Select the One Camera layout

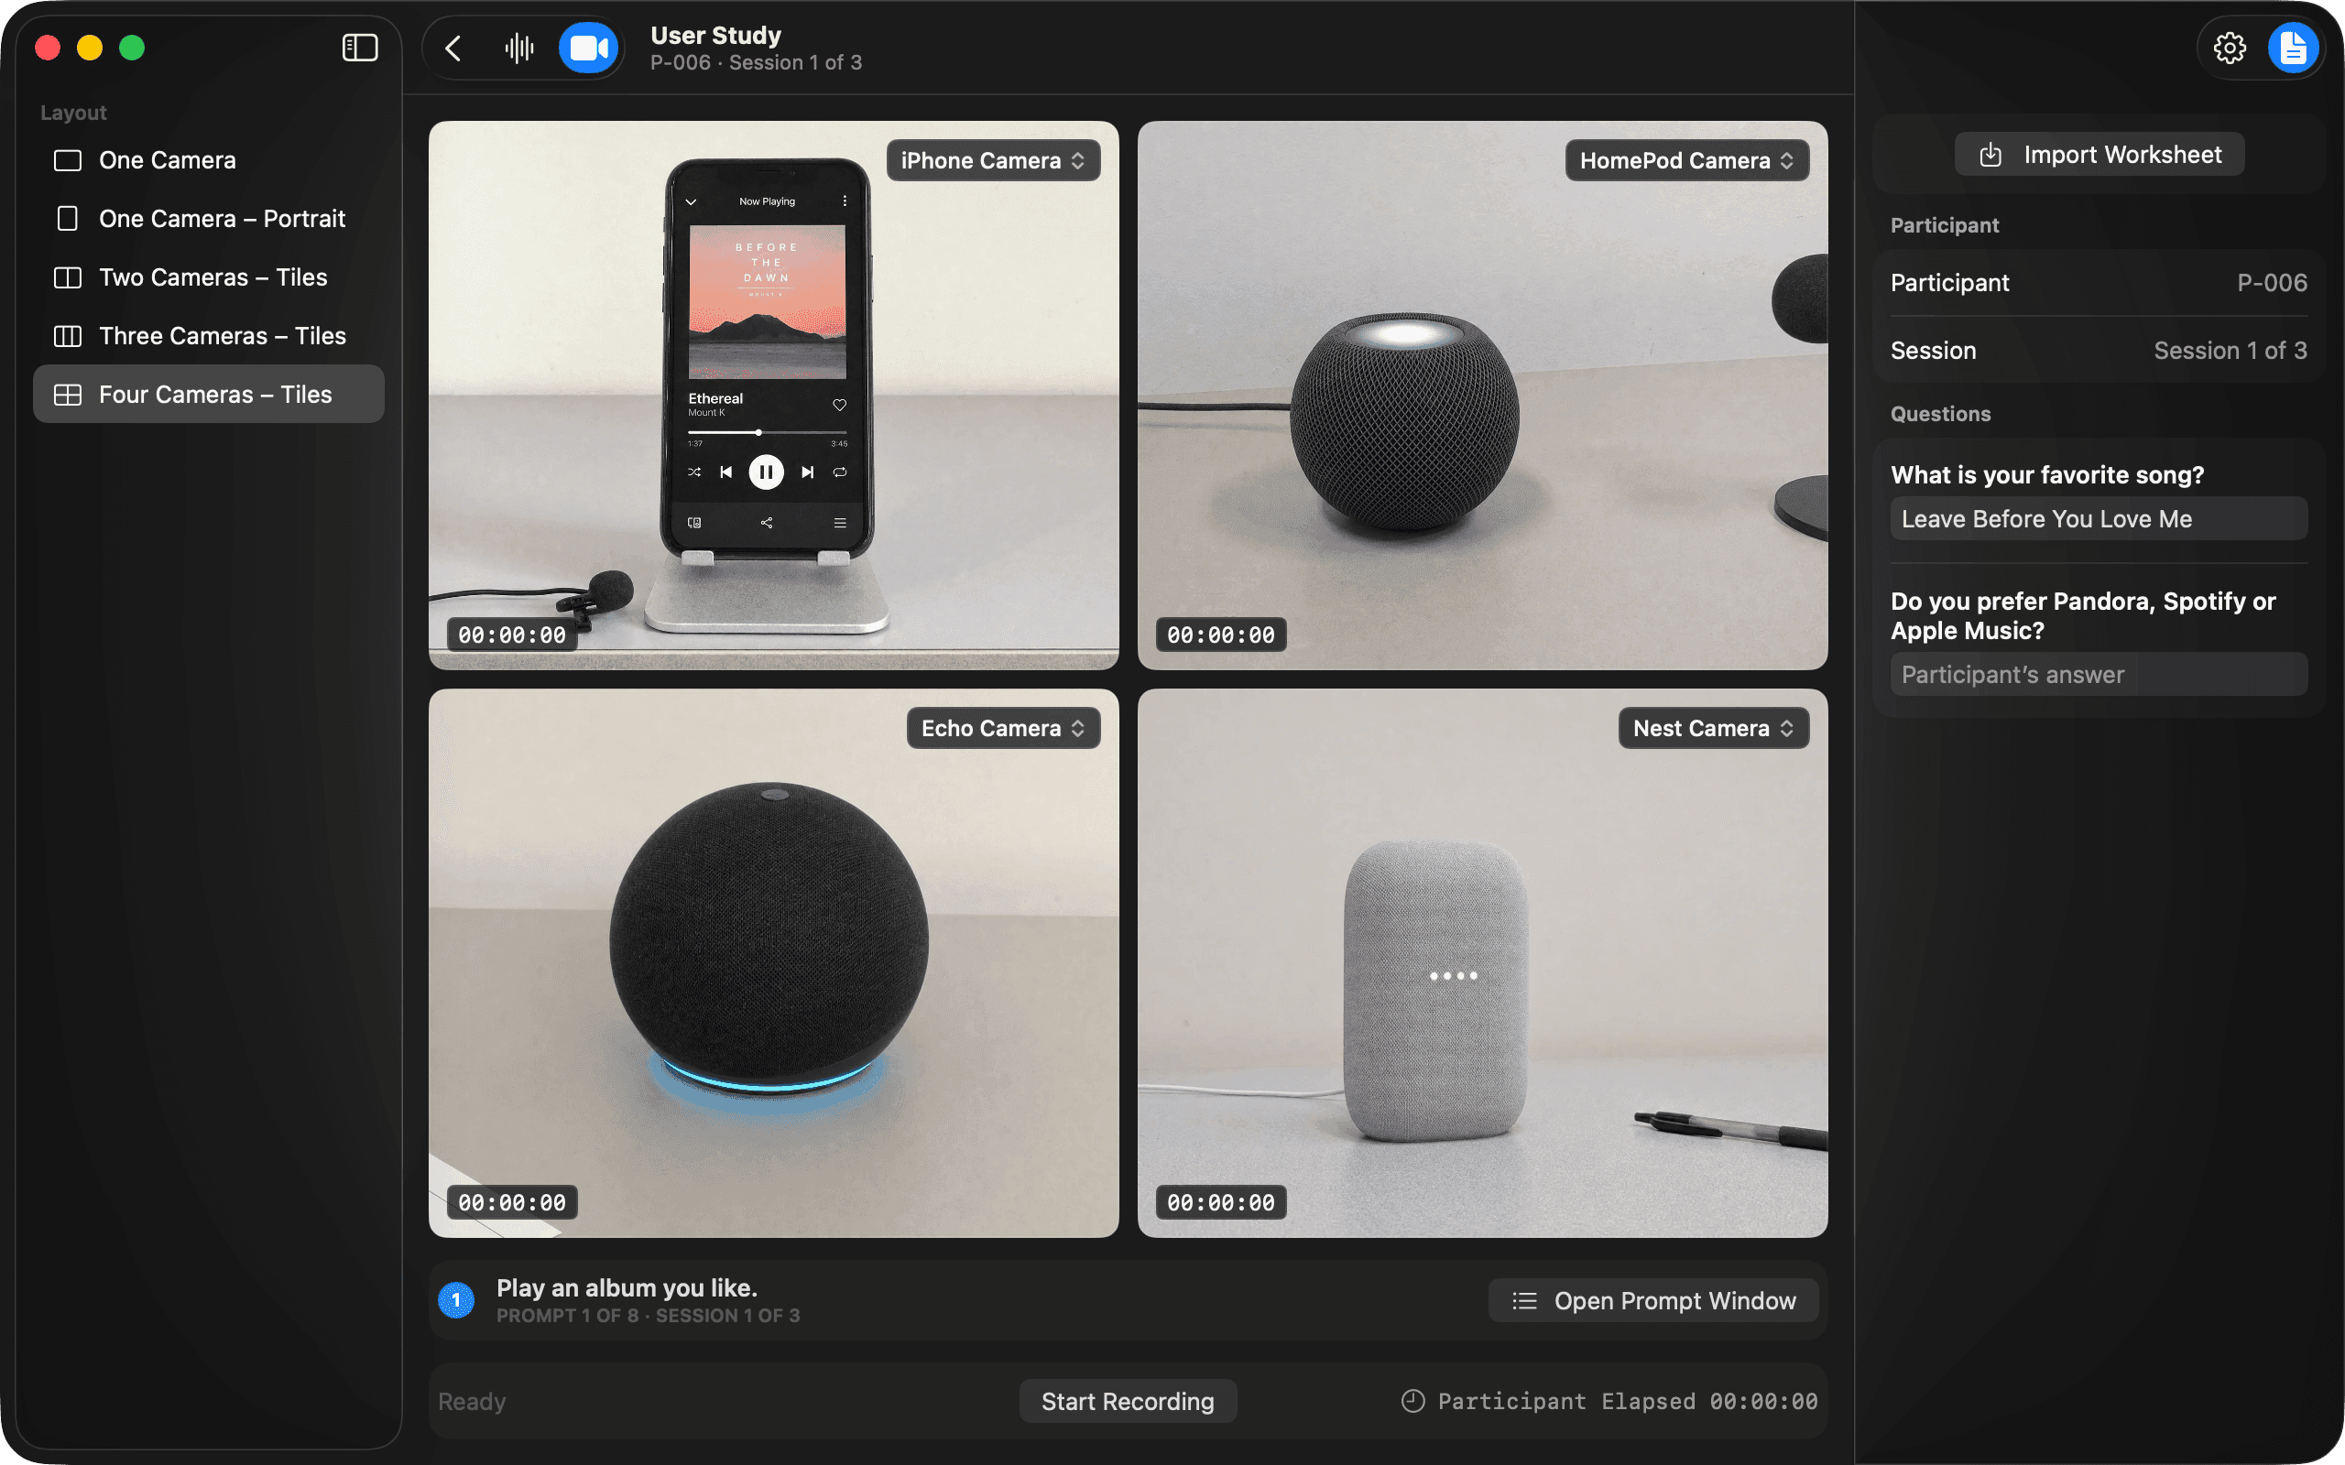pyautogui.click(x=208, y=160)
